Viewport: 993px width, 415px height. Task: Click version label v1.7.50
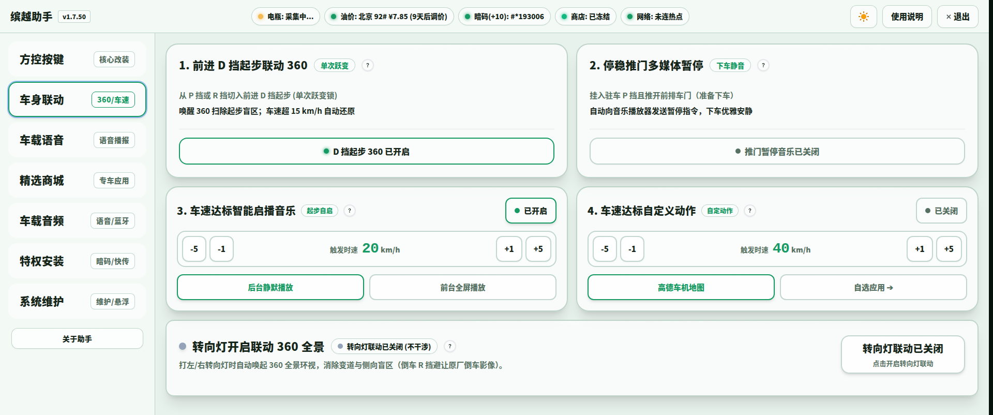tap(74, 17)
